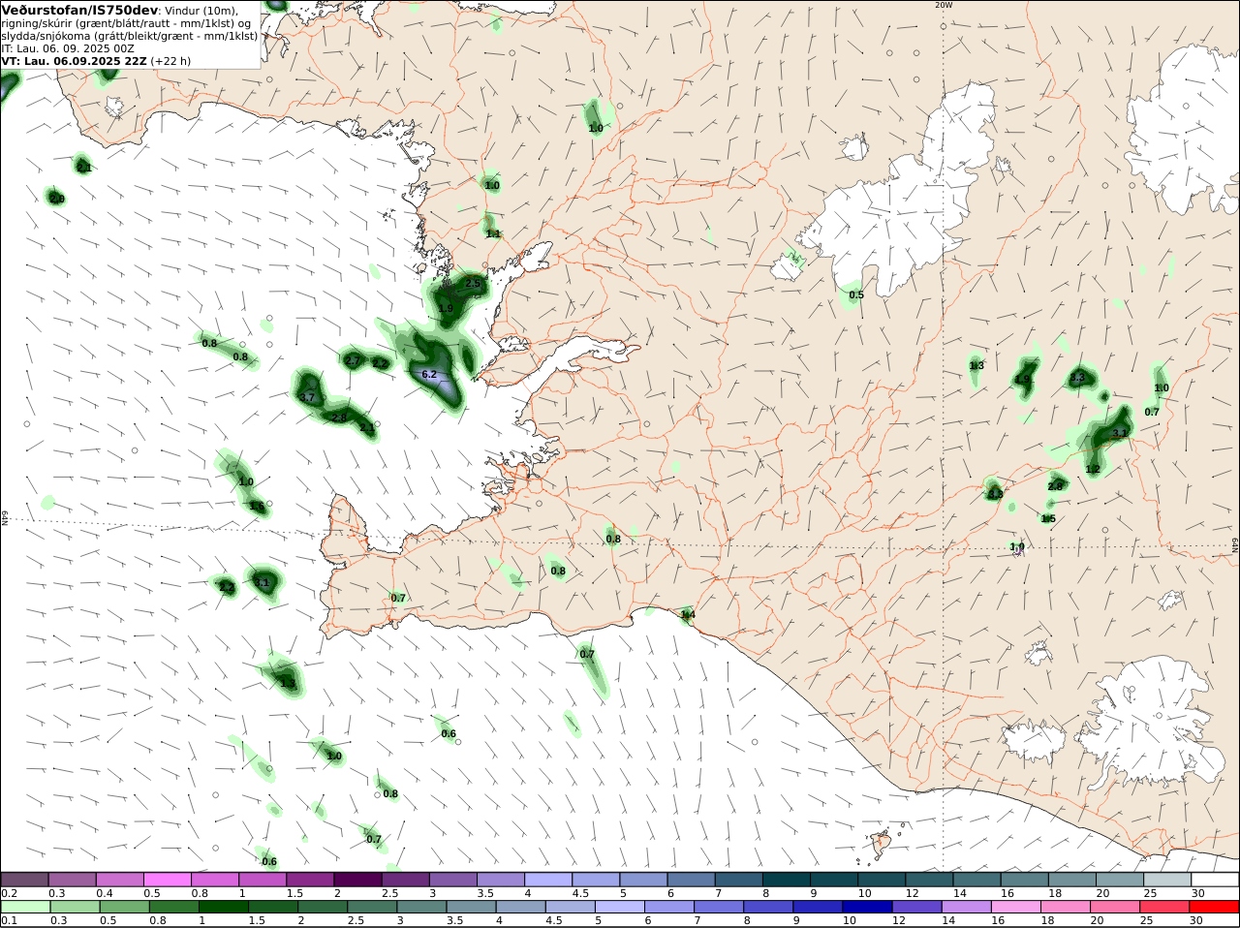The width and height of the screenshot is (1240, 928).
Task: Pick the lavender 4 mm snow legend swatch
Action: point(548,880)
